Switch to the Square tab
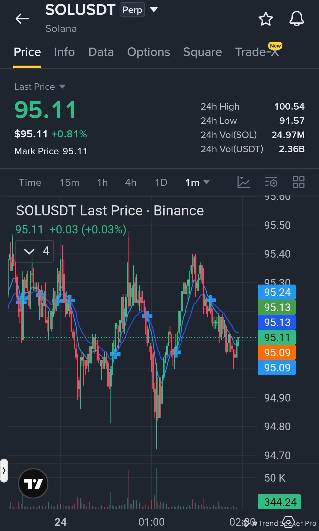This screenshot has height=531, width=319. (x=202, y=52)
